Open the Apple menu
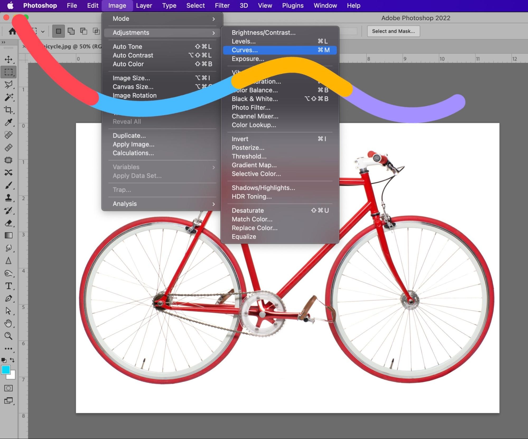Screen dimensions: 528x439 pyautogui.click(x=10, y=6)
